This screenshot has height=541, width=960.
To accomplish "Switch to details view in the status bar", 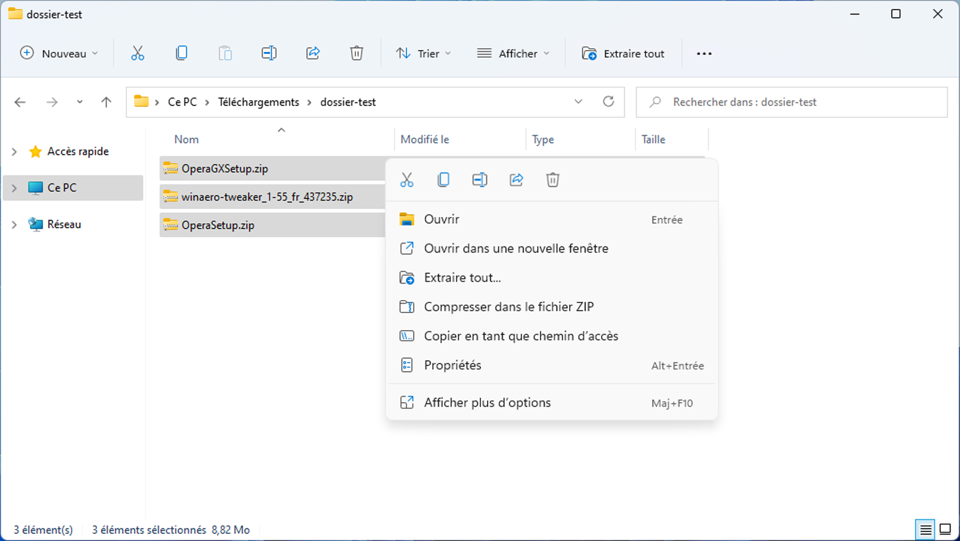I will [925, 530].
